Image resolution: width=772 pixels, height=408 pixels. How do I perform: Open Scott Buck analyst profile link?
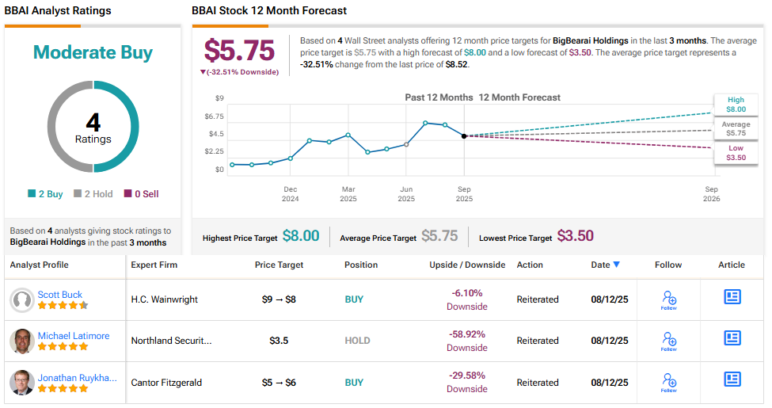(61, 295)
